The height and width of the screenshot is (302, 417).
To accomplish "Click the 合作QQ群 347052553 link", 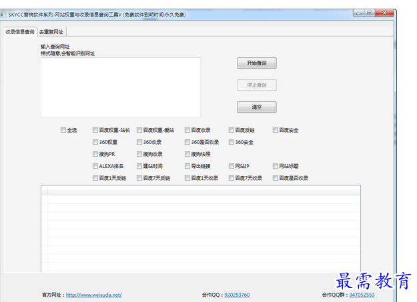I will 362,295.
